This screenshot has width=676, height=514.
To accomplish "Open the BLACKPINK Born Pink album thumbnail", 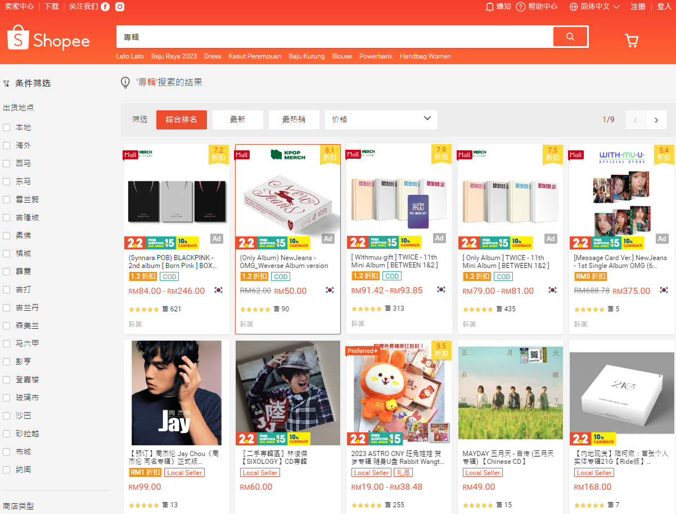I will pyautogui.click(x=177, y=197).
